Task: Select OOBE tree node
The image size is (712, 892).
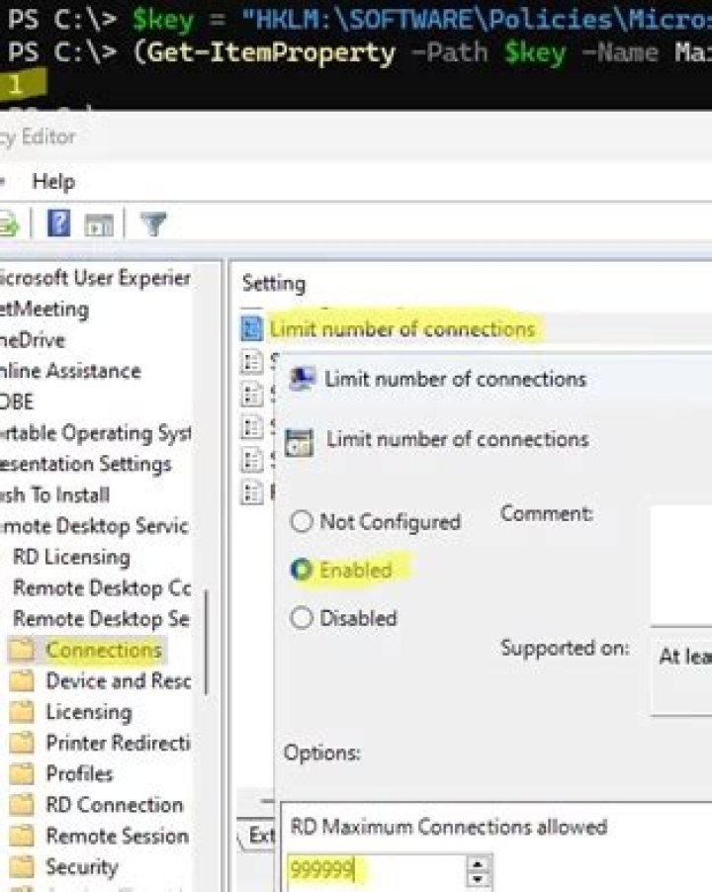Action: (x=17, y=401)
